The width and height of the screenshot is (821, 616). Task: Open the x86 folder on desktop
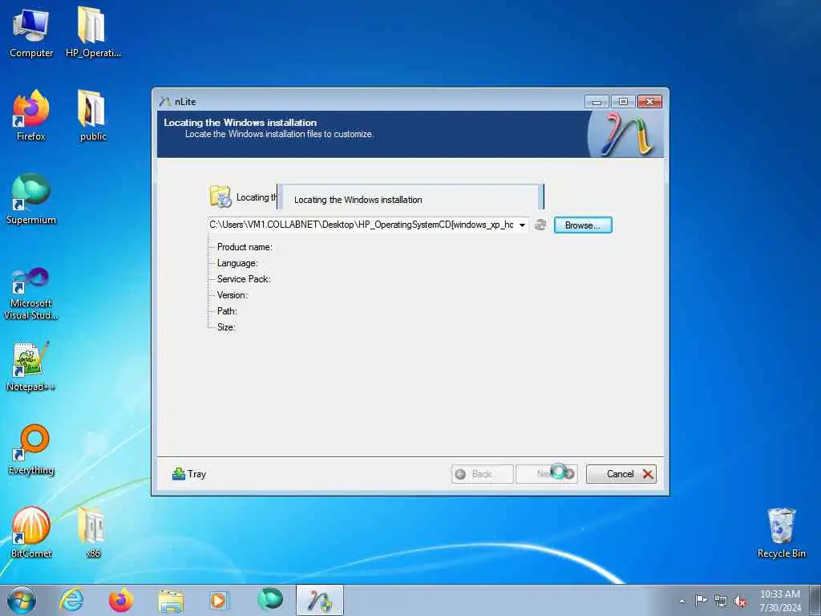click(93, 533)
